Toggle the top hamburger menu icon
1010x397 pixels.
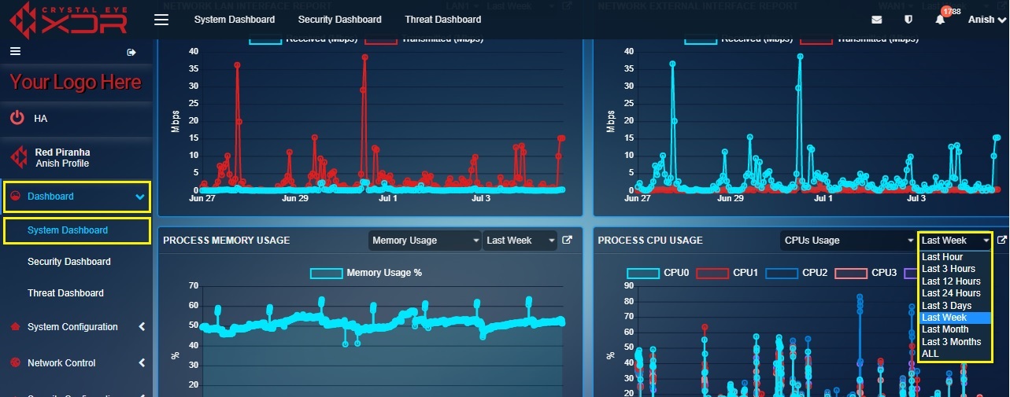coord(161,20)
